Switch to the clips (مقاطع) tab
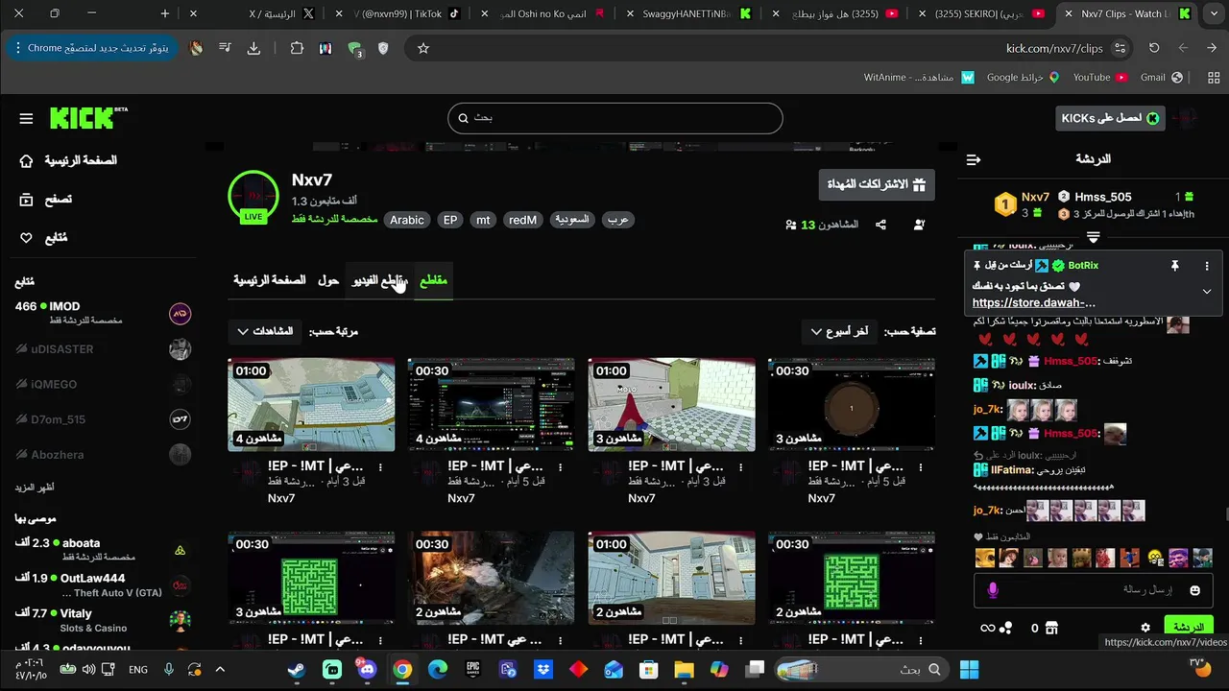This screenshot has height=691, width=1229. tap(433, 280)
